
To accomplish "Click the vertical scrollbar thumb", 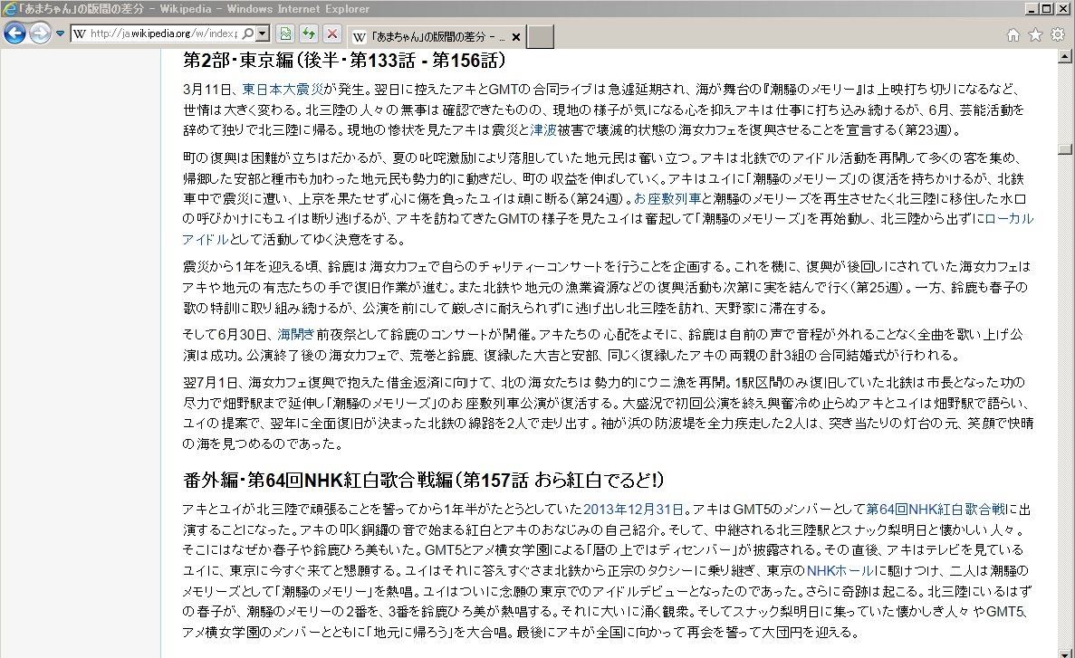I will [1065, 148].
